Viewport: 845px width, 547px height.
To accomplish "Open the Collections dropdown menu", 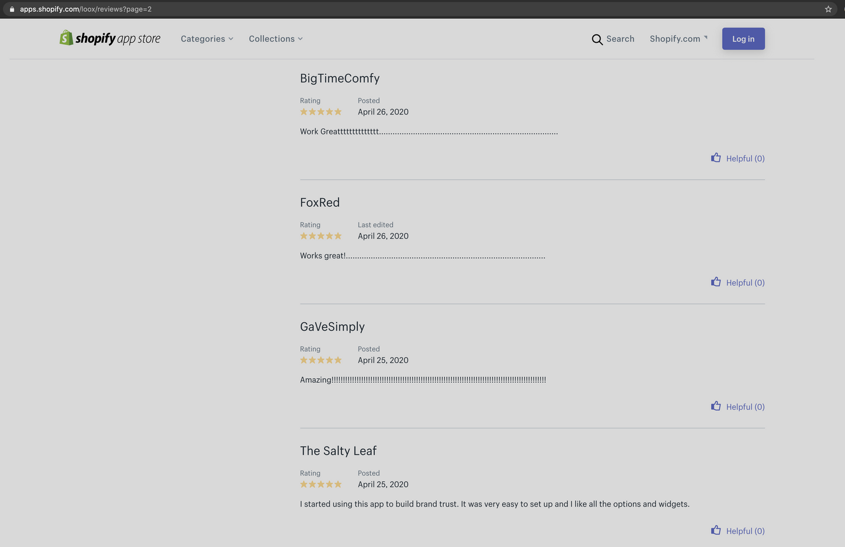I will pyautogui.click(x=275, y=39).
